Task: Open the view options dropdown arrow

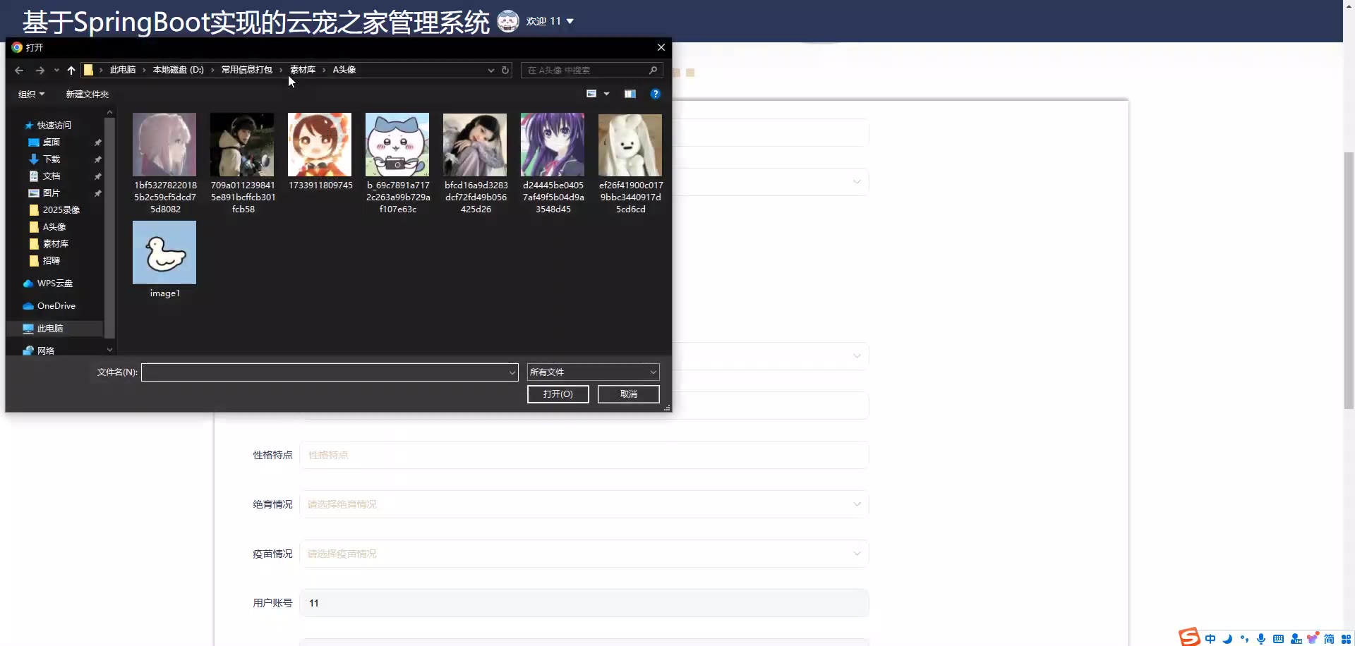Action: [606, 94]
